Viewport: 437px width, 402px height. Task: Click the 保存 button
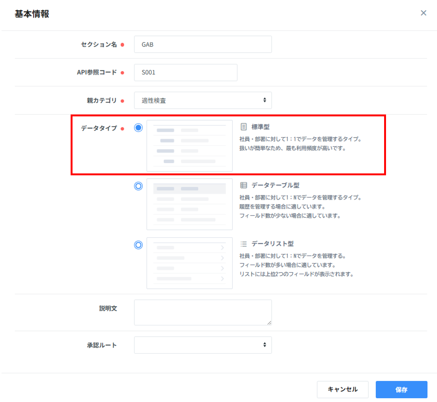pyautogui.click(x=401, y=390)
